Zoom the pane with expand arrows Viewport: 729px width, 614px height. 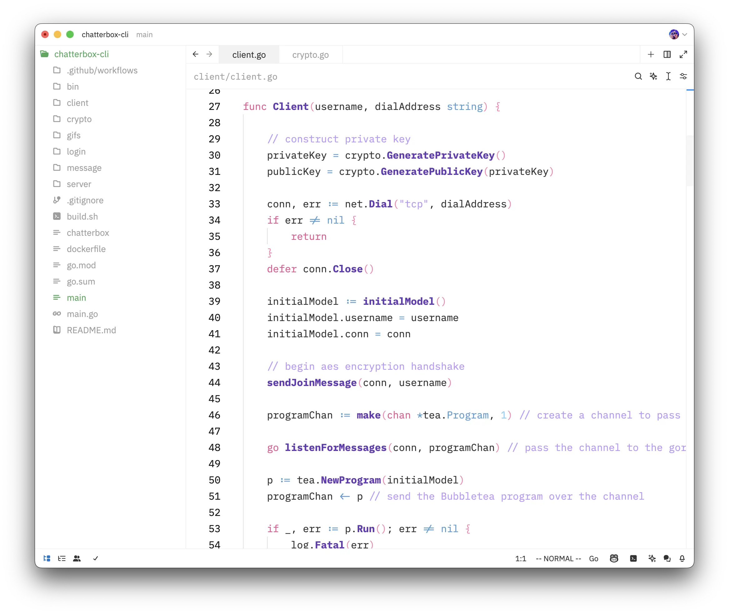pos(683,54)
